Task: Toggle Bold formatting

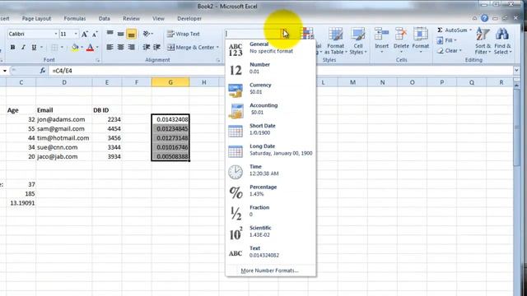Action: 12,48
